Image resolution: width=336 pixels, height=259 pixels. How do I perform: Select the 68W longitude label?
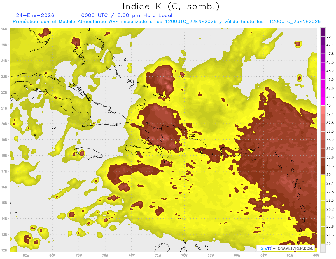[x=211, y=255]
